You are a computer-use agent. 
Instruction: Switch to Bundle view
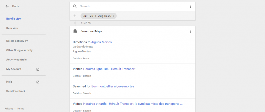click(14, 19)
